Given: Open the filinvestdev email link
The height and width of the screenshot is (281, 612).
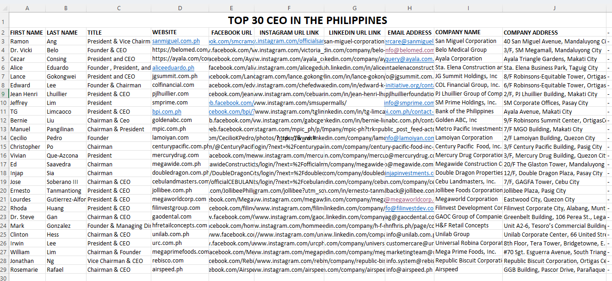Looking at the screenshot, I should pos(410,208).
